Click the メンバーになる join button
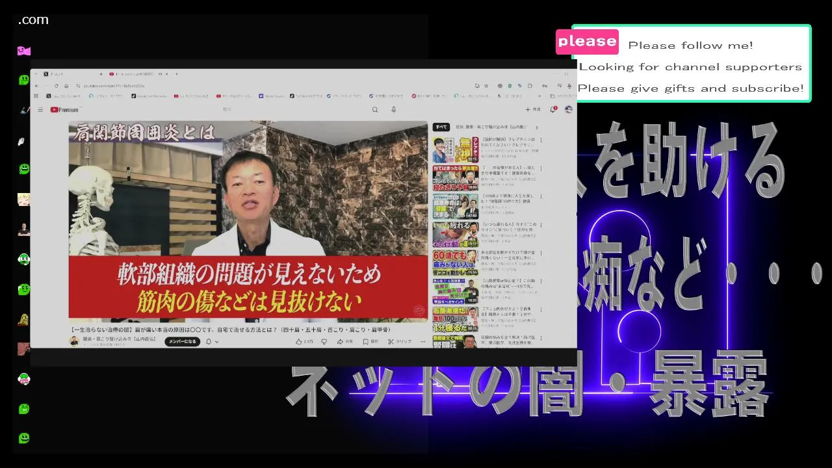 (x=182, y=341)
